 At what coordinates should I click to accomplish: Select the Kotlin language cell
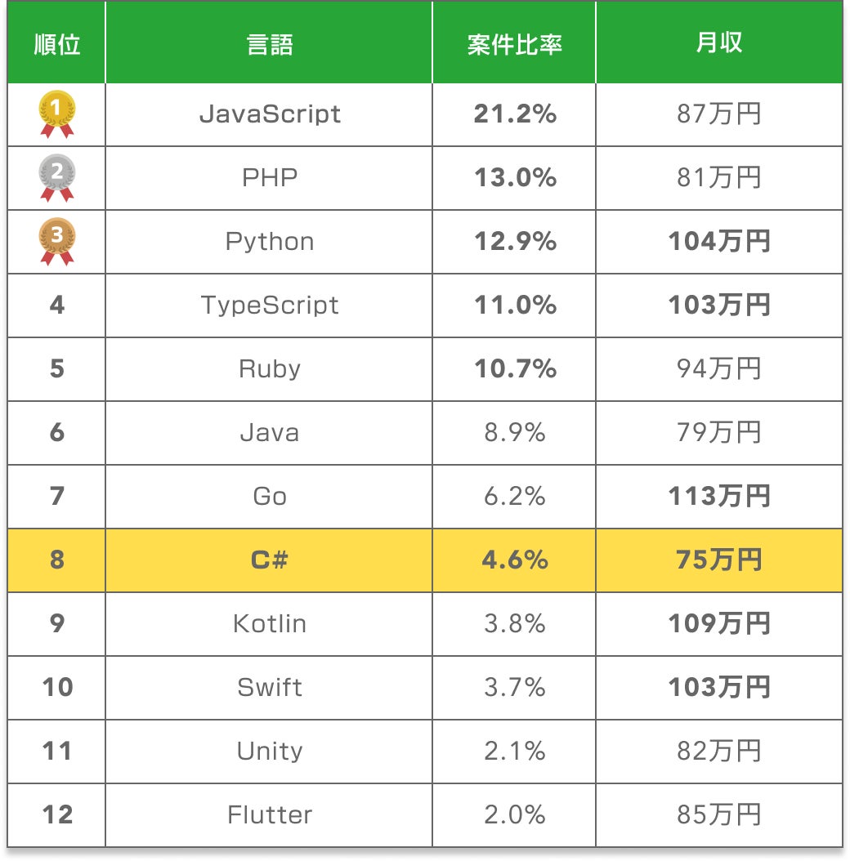coord(270,623)
